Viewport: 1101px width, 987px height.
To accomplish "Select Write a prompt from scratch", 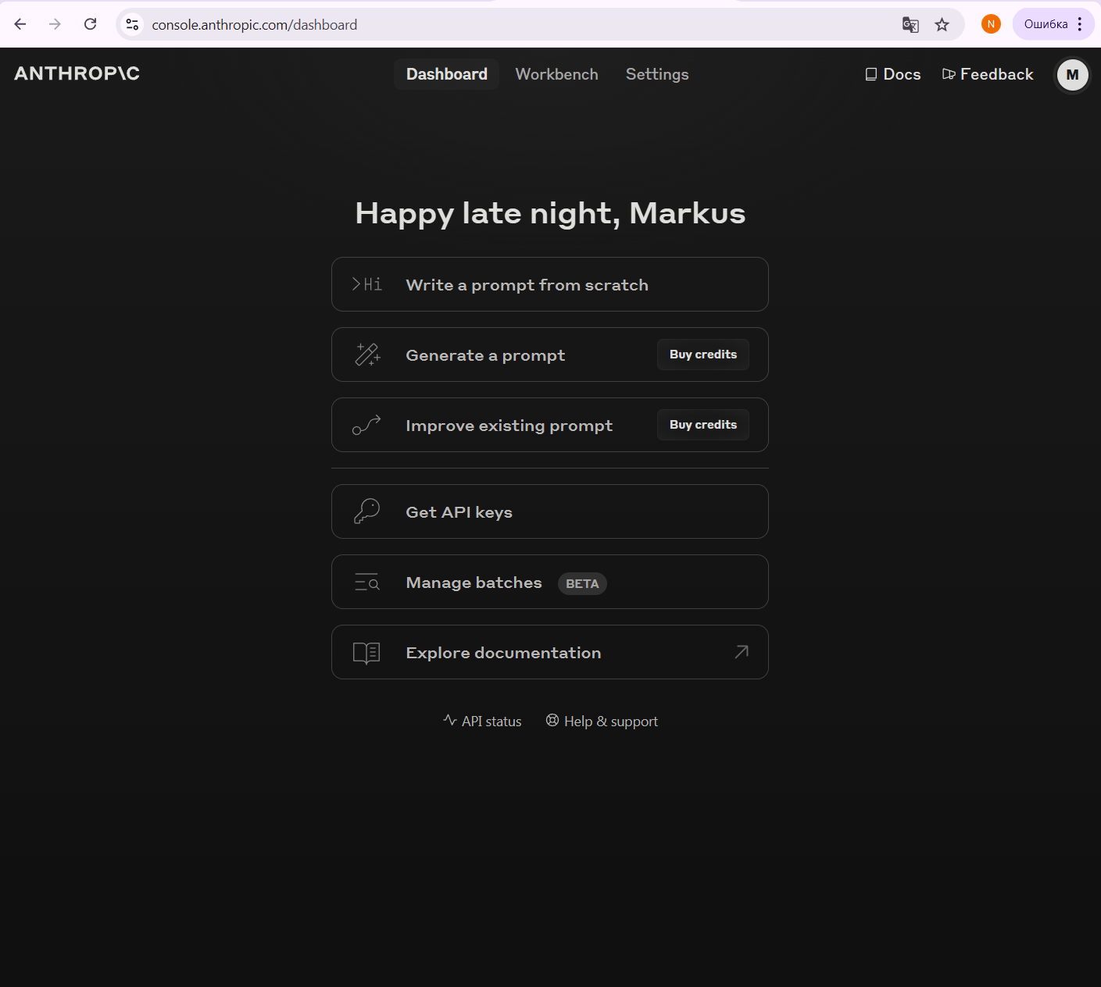I will (x=550, y=284).
